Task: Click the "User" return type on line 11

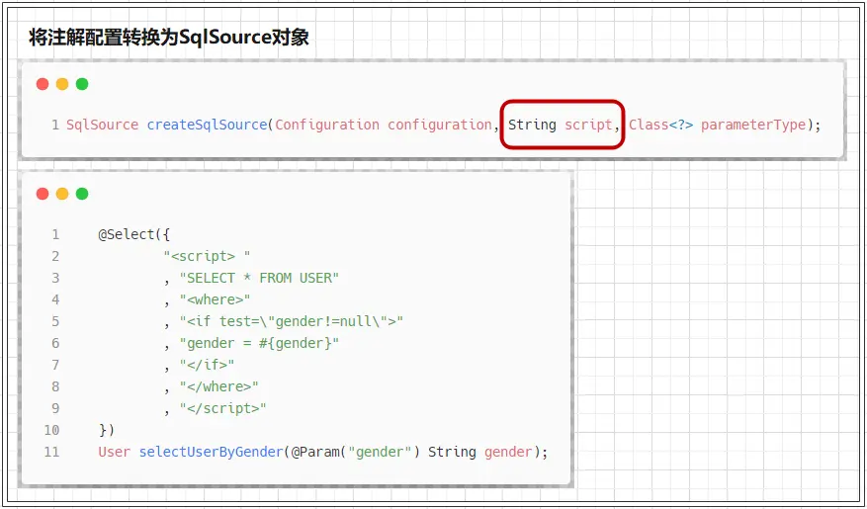Action: coord(115,452)
